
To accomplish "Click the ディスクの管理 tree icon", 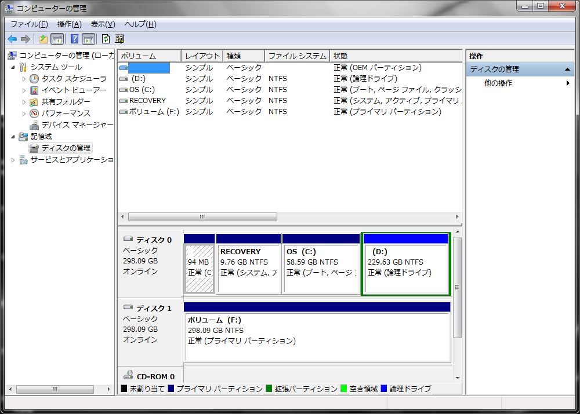I will tap(34, 148).
